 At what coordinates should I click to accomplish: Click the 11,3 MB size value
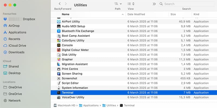click(x=185, y=59)
